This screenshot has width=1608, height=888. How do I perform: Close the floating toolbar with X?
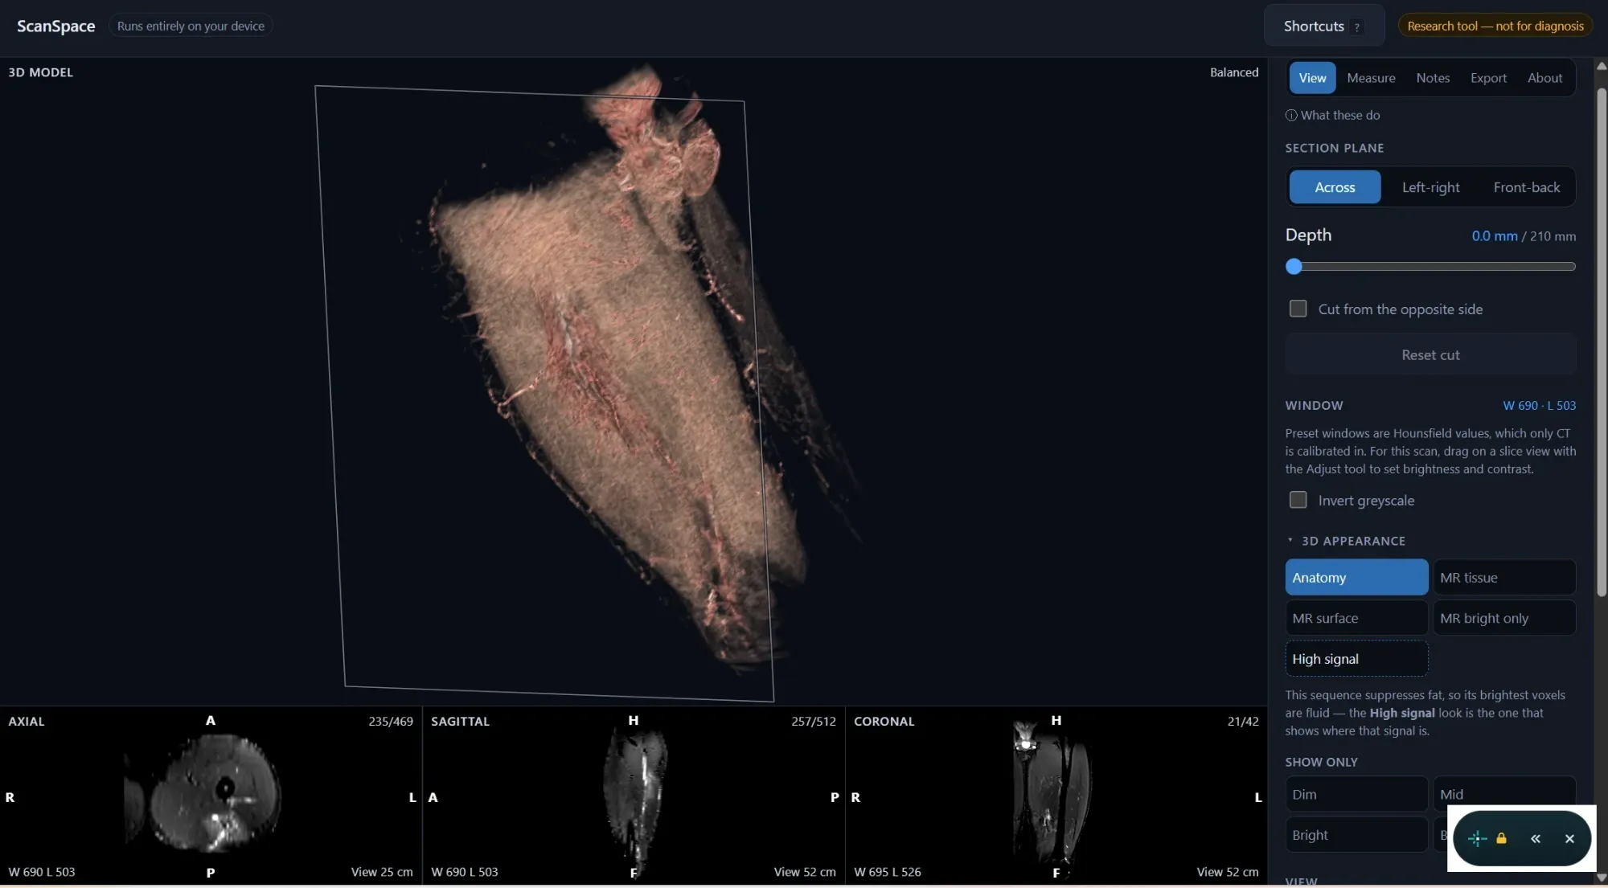click(1569, 838)
